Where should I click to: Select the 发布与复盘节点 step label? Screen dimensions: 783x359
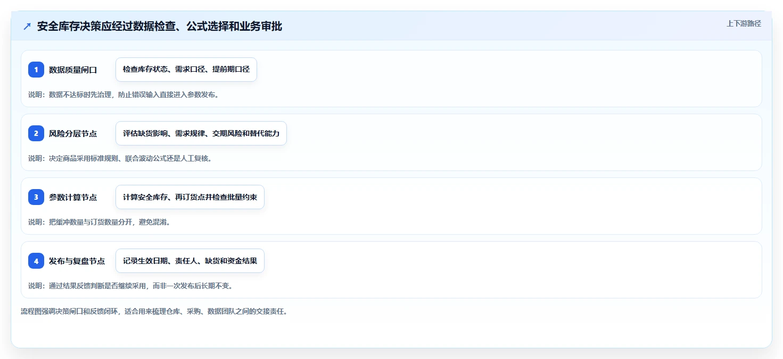(77, 261)
